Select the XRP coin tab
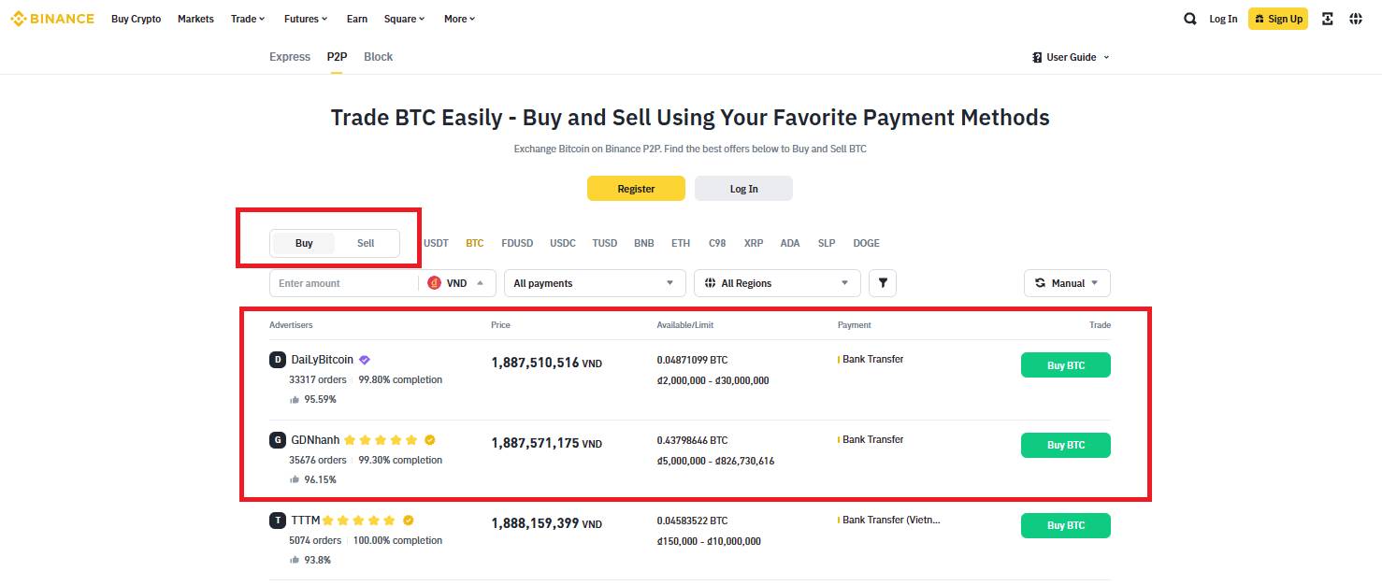Image resolution: width=1382 pixels, height=585 pixels. pos(754,243)
